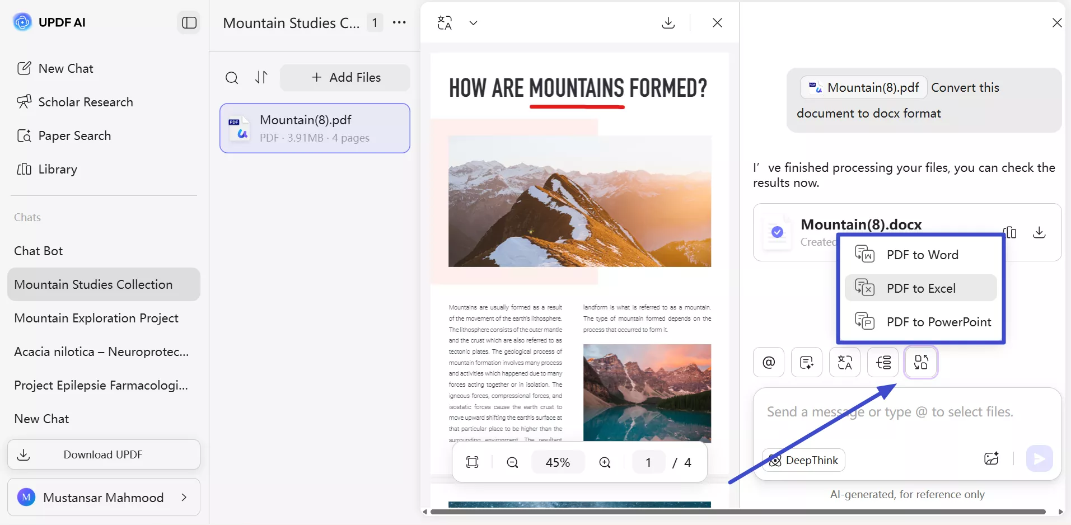Download the Mountain(8).docx result file

pos(1039,232)
